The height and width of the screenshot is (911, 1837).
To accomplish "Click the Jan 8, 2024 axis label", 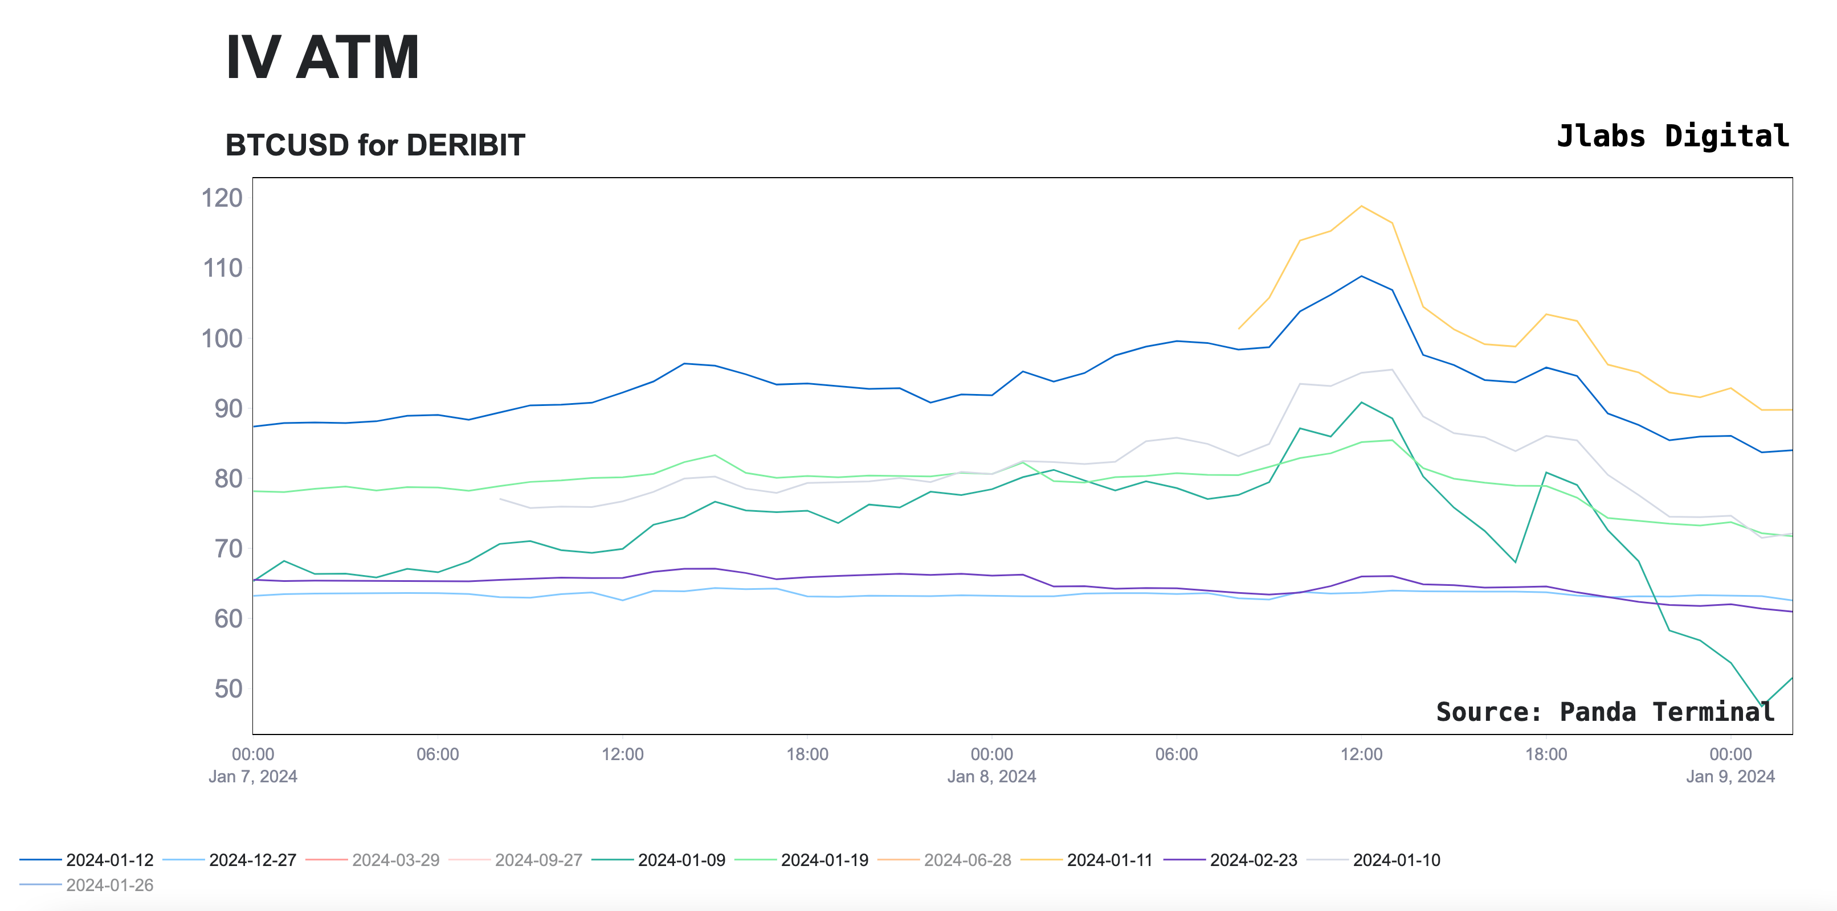I will [x=991, y=776].
